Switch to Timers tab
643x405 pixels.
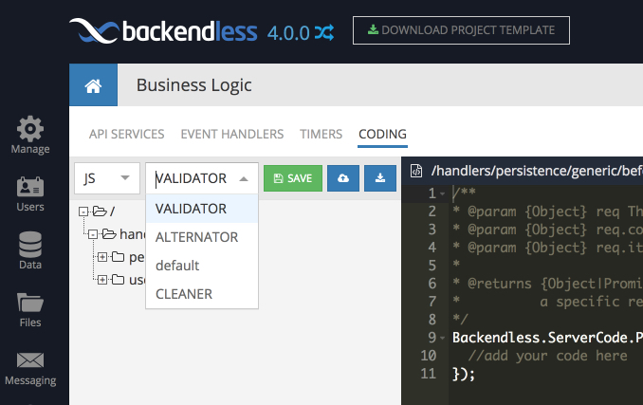pyautogui.click(x=321, y=134)
